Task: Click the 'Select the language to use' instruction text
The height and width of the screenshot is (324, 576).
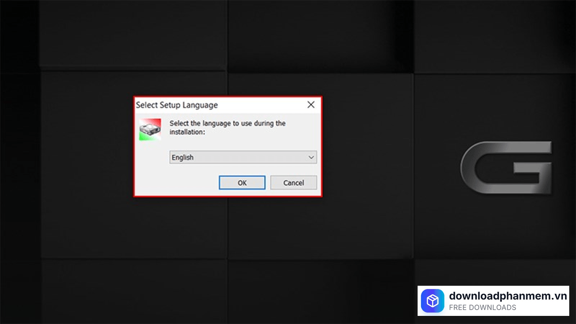Action: pos(227,123)
